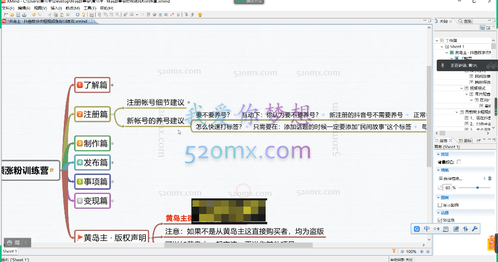Switch to the 浏览 panel tab

(465, 21)
